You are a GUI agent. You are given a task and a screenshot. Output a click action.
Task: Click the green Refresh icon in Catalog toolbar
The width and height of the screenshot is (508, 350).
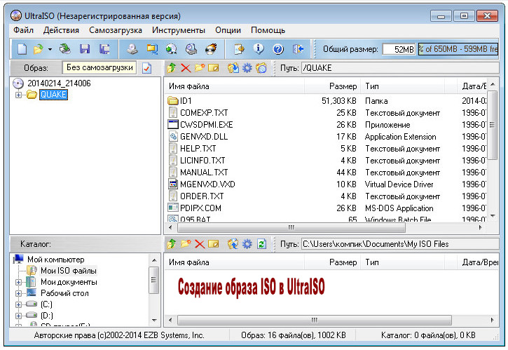tap(261, 243)
